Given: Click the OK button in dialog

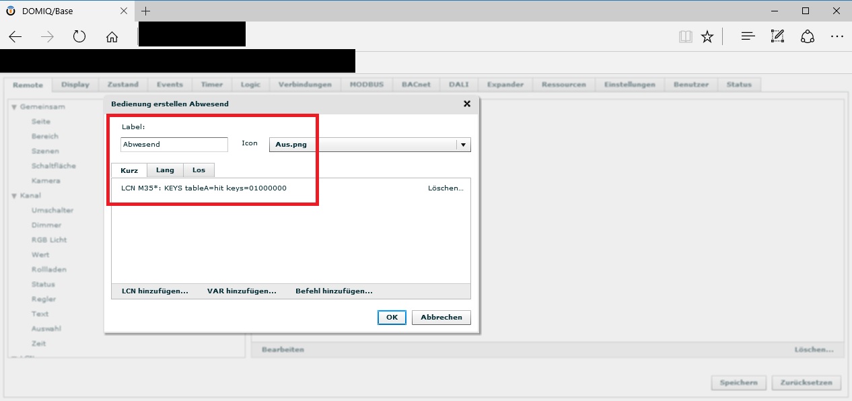Looking at the screenshot, I should [392, 318].
